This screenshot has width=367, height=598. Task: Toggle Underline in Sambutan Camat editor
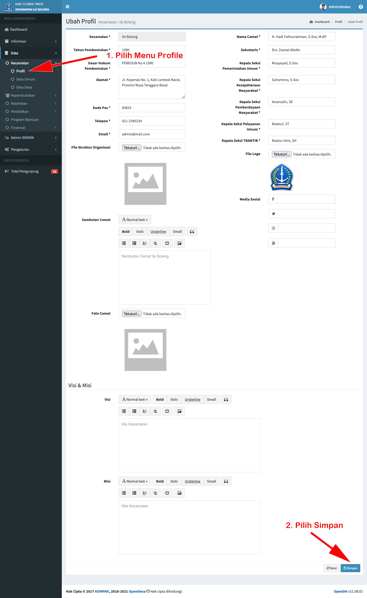click(x=158, y=231)
